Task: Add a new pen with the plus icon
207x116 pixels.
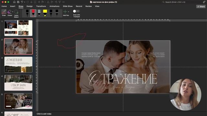Action: tap(65, 13)
